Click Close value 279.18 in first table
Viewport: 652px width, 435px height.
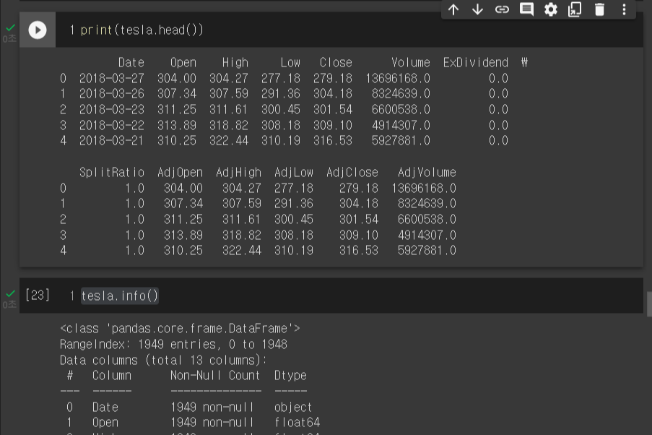[333, 78]
